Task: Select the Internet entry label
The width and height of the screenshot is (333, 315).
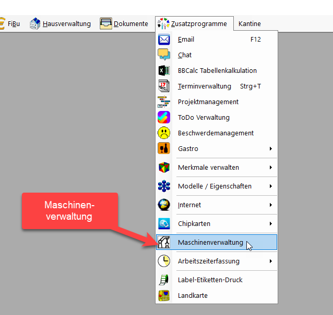Action: coord(189,205)
